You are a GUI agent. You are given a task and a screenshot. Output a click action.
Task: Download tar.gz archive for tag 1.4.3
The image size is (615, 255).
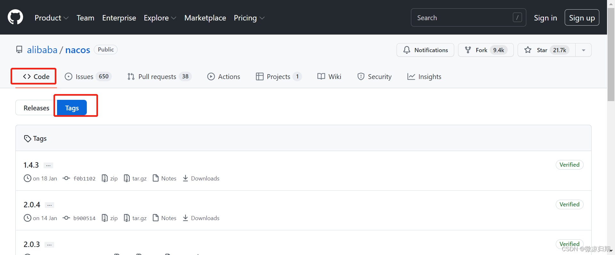coord(135,178)
